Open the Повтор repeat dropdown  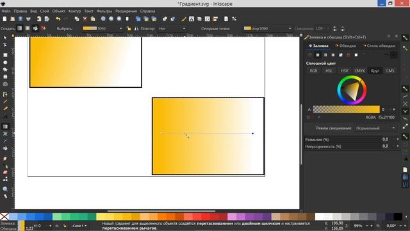(172, 28)
